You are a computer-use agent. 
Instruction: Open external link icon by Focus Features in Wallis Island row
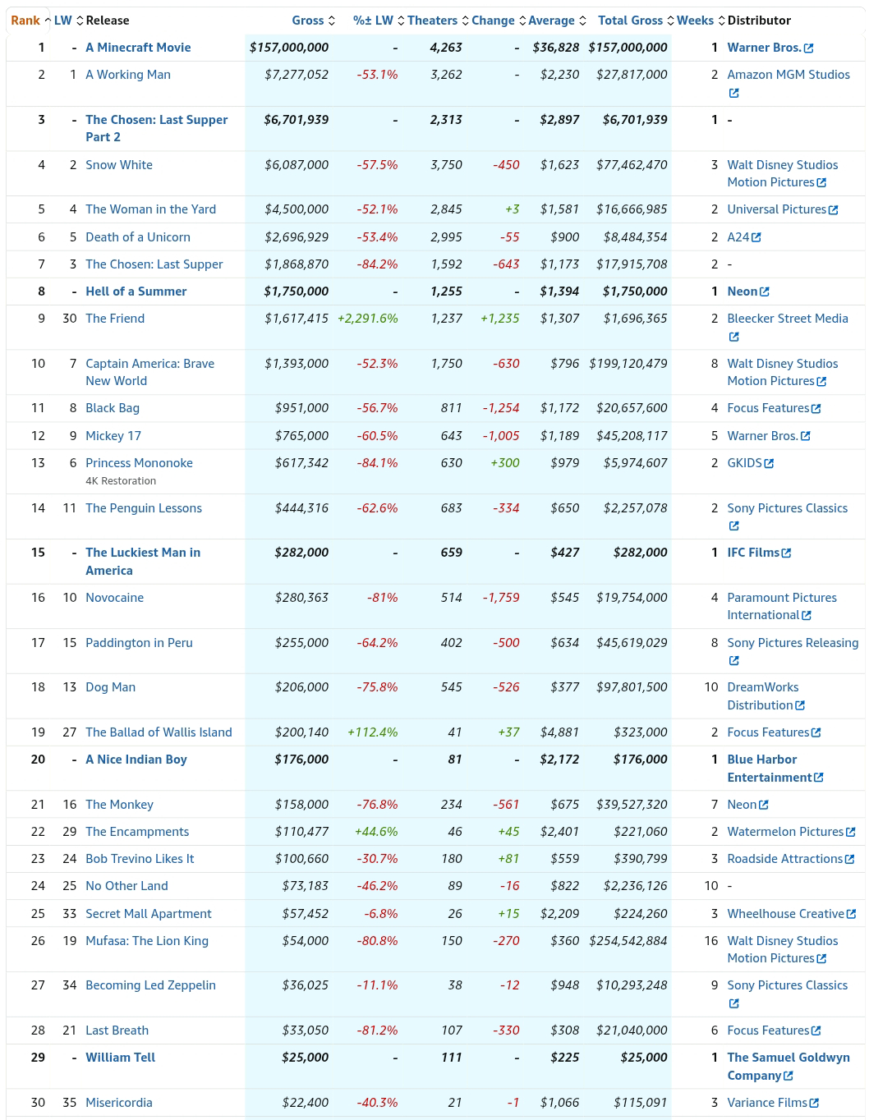pyautogui.click(x=816, y=732)
